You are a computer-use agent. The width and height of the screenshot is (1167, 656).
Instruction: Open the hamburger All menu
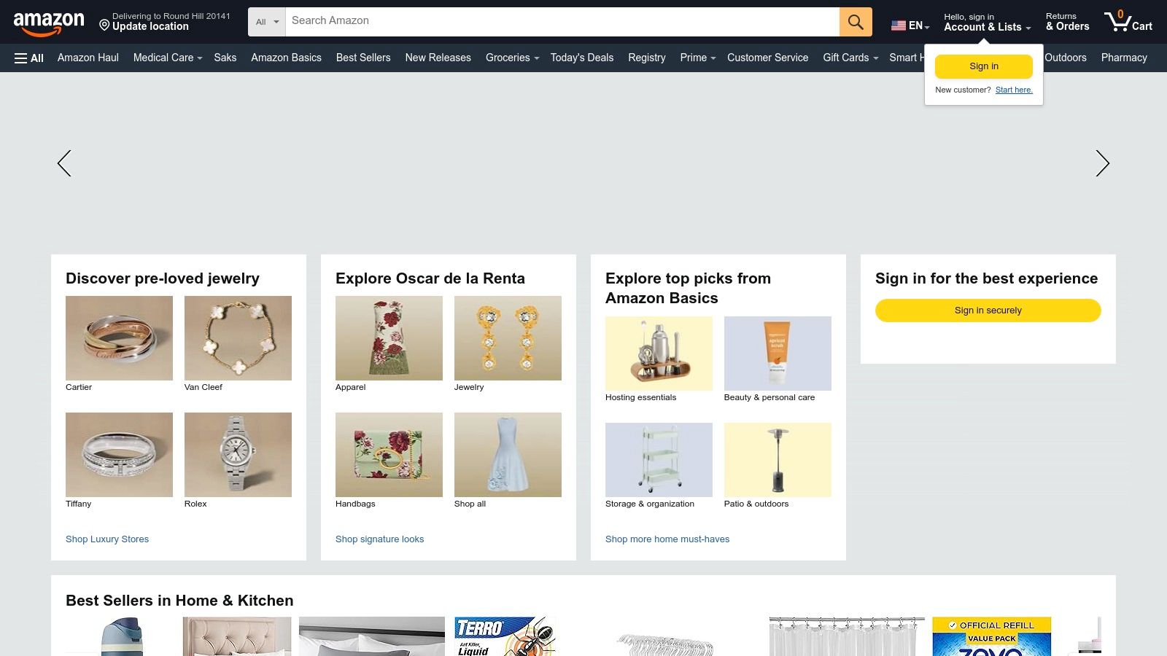tap(29, 58)
